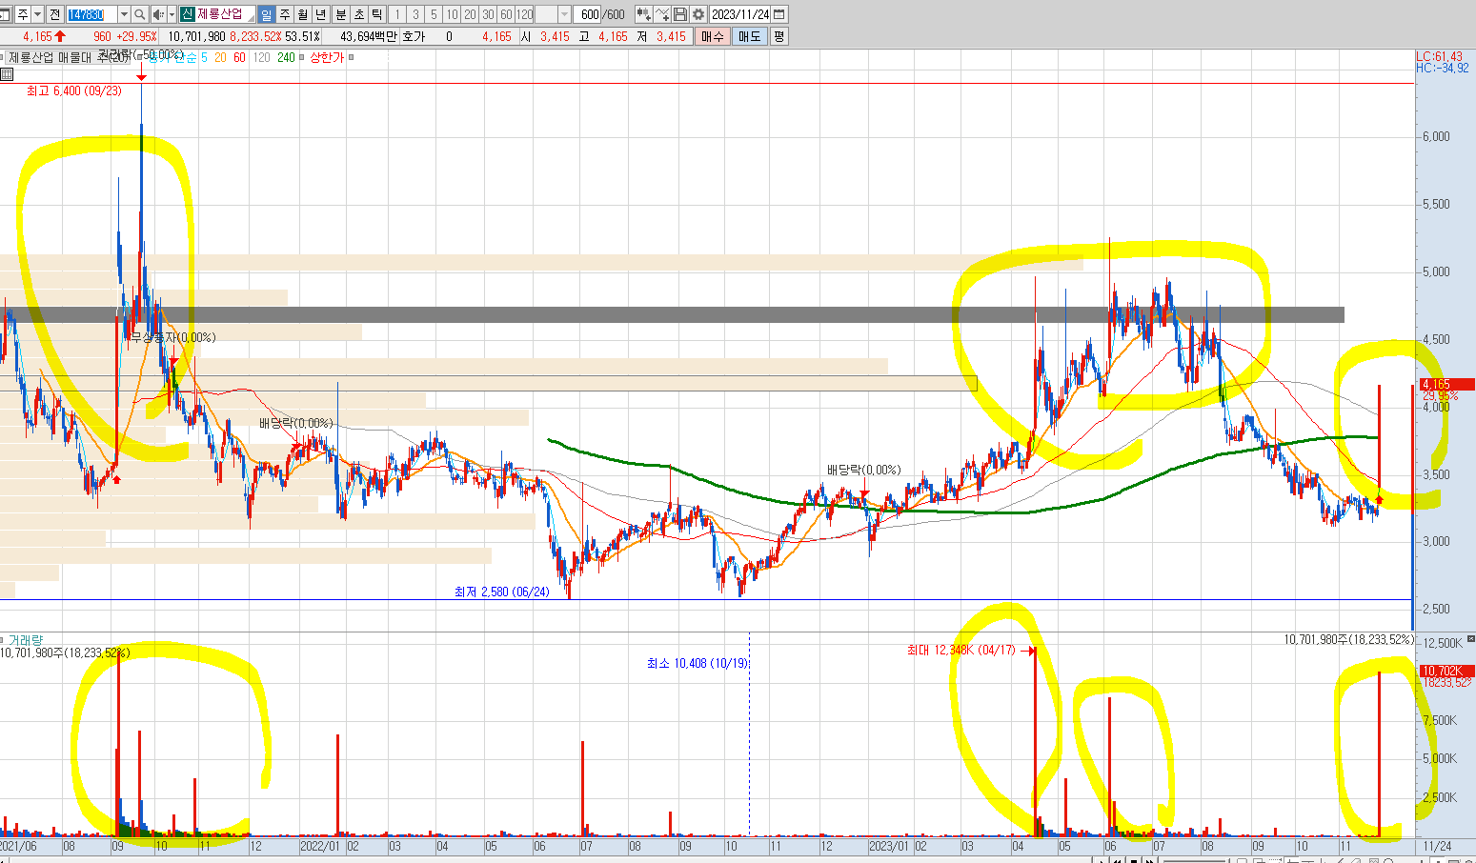Click the 매도 sell button
Image resolution: width=1476 pixels, height=863 pixels.
click(750, 36)
